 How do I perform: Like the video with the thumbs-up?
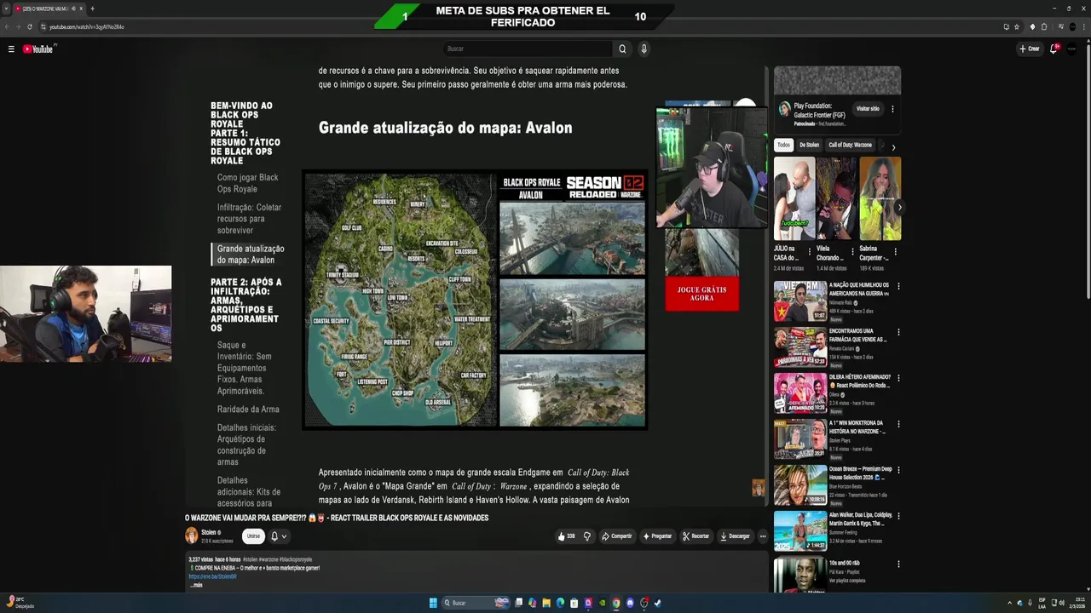coord(566,536)
